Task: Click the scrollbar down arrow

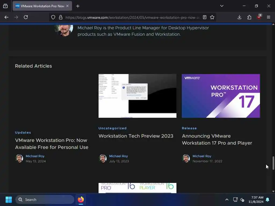Action: click(x=273, y=192)
